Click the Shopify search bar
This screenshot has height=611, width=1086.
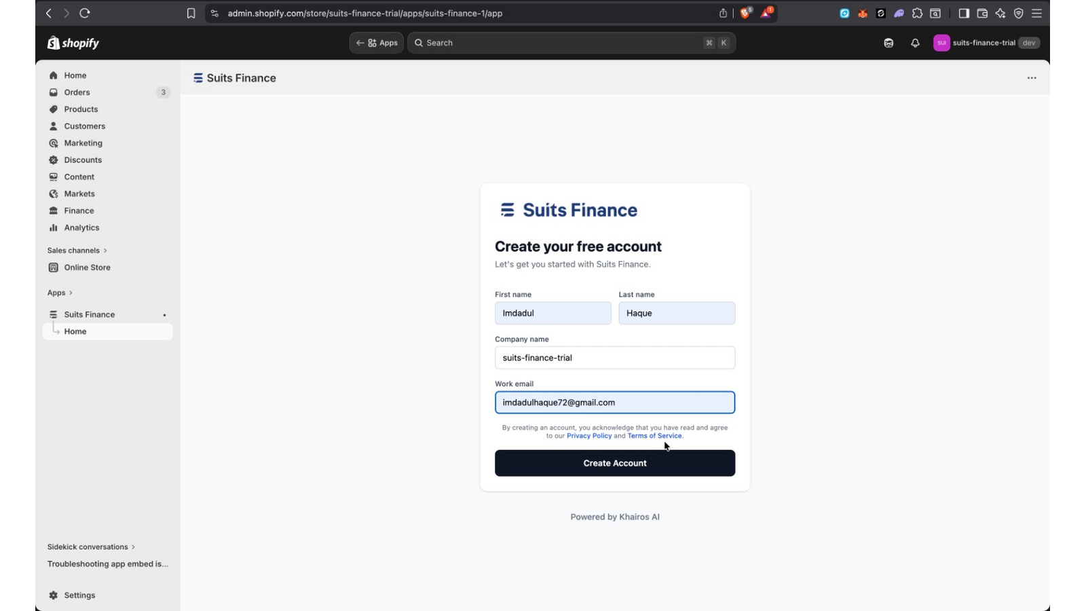(x=572, y=43)
